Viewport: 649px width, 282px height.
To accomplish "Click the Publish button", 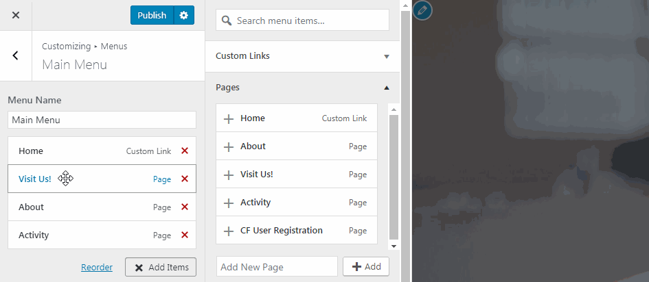I will coord(152,15).
